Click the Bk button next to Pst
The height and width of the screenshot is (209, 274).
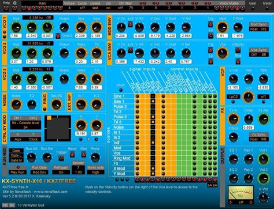(x=12, y=206)
